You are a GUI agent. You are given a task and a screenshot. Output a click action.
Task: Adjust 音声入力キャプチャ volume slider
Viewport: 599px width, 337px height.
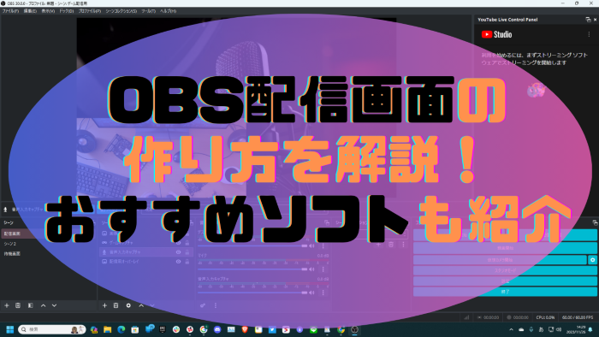pyautogui.click(x=252, y=293)
